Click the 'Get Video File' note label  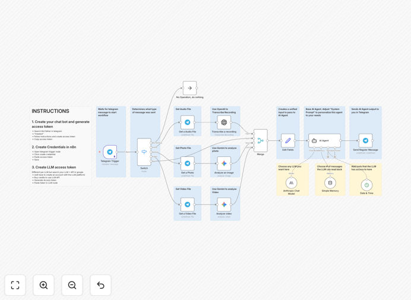pos(183,189)
